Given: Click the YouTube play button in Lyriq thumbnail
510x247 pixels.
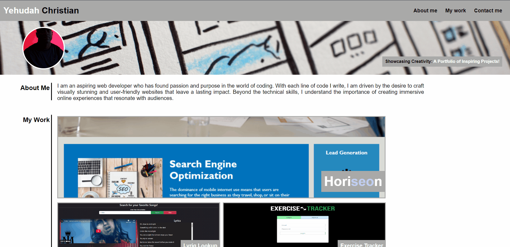Looking at the screenshot, I should (x=98, y=231).
